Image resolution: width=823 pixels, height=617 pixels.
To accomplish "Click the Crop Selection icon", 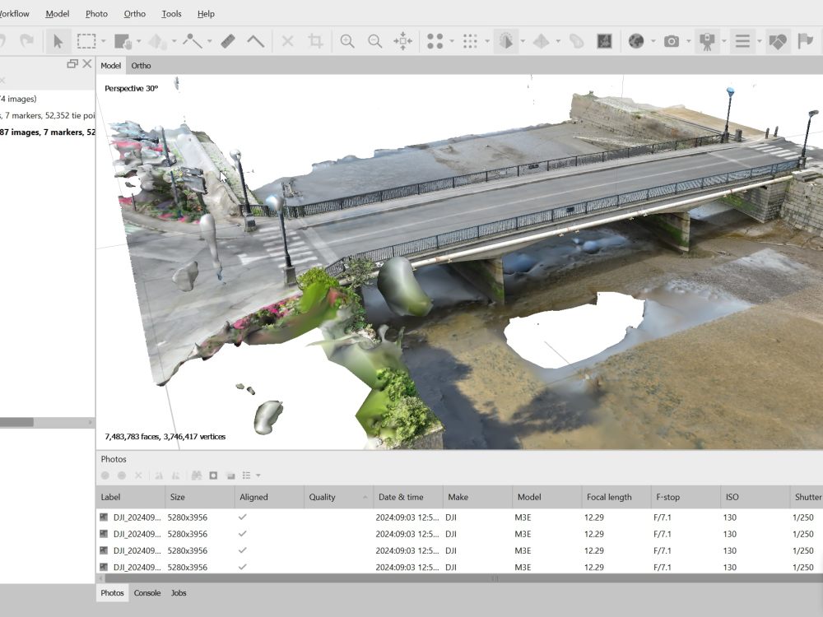I will click(315, 41).
